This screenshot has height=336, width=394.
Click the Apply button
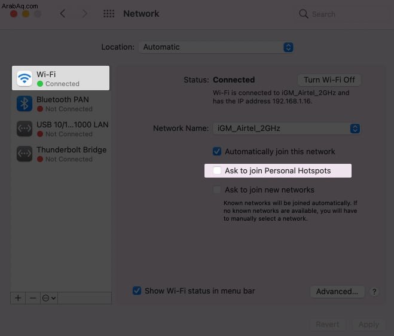coord(369,325)
